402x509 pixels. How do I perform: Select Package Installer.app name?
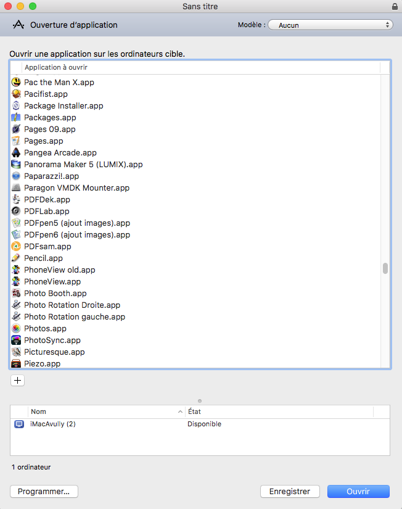(x=64, y=106)
